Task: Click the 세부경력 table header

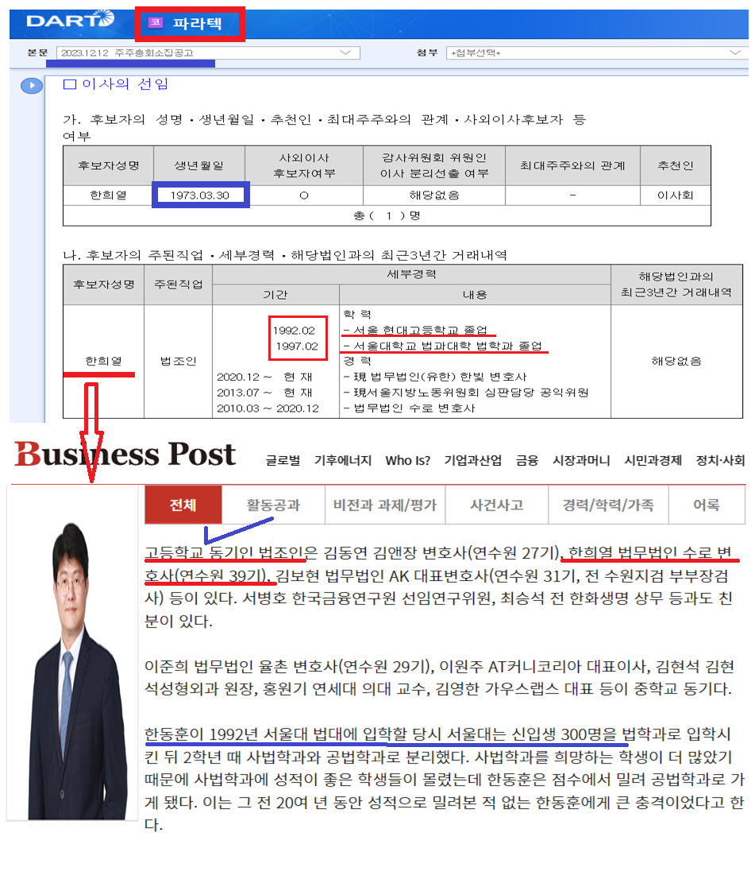Action: click(x=411, y=274)
